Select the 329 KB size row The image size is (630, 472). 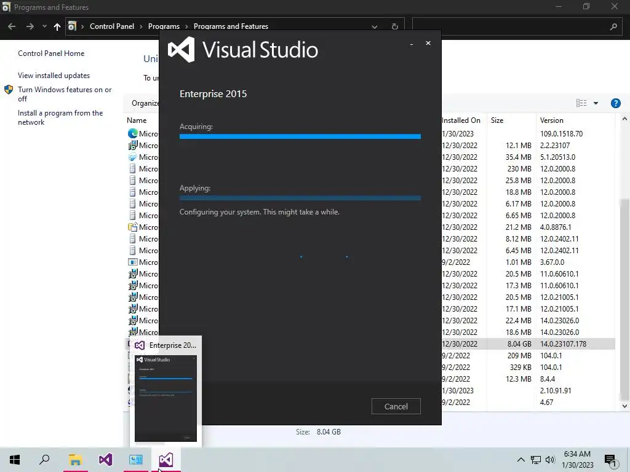pyautogui.click(x=370, y=367)
